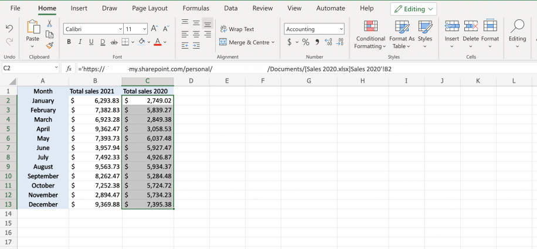Open the Editing mode pencil dropdown
537x249 pixels.
pos(413,9)
